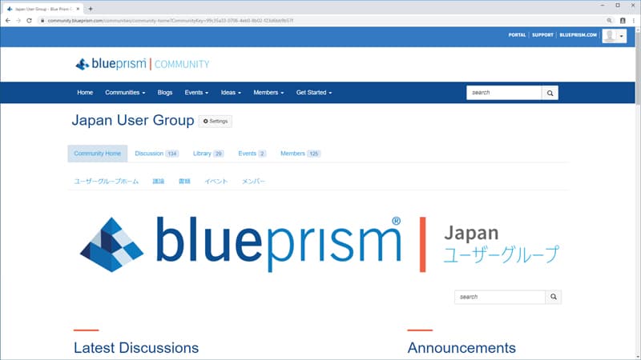Open the イベント link

pyautogui.click(x=216, y=182)
